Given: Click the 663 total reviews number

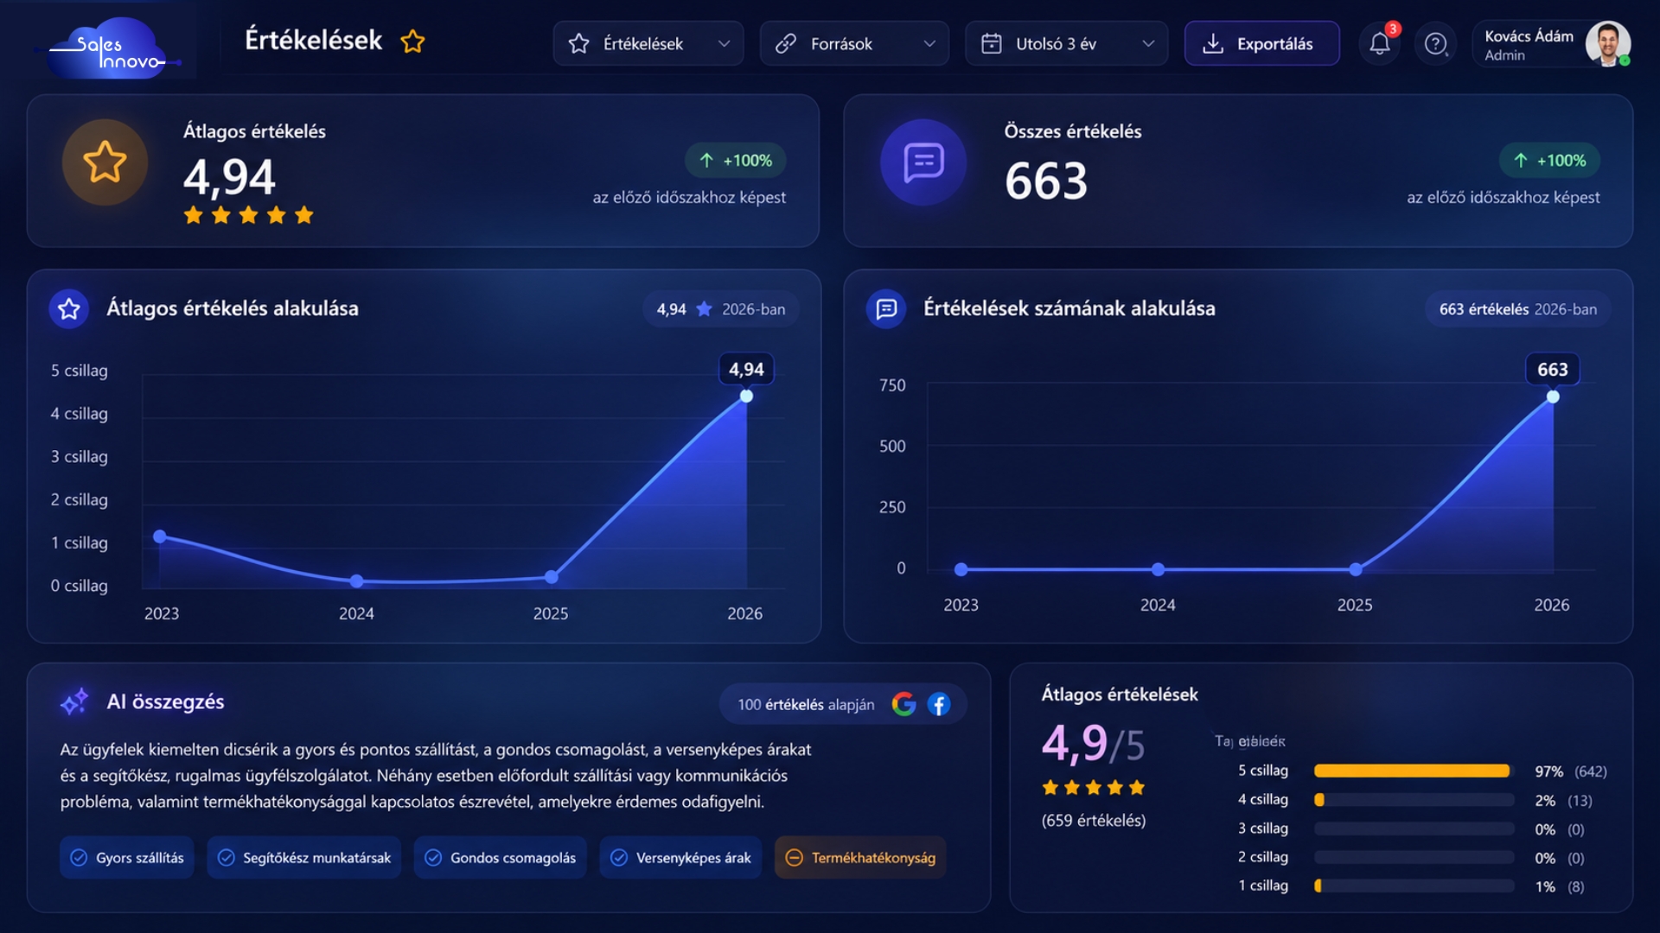Looking at the screenshot, I should pos(1046,181).
